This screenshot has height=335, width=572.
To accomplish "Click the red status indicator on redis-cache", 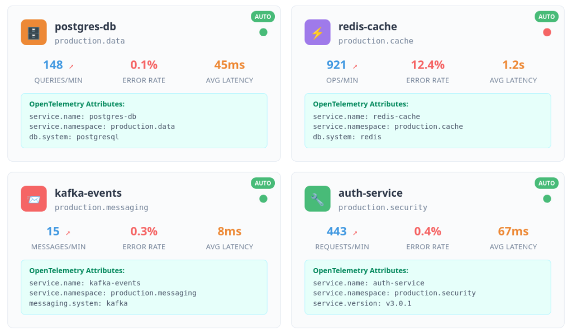I will 547,32.
